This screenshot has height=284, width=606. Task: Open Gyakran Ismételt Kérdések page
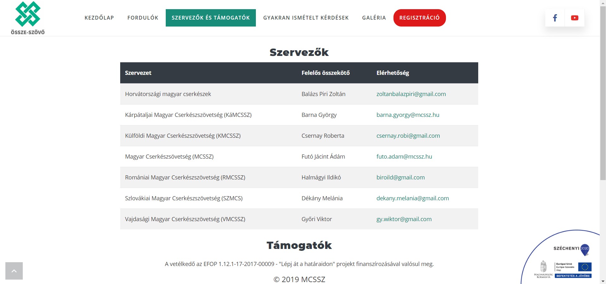coord(306,18)
